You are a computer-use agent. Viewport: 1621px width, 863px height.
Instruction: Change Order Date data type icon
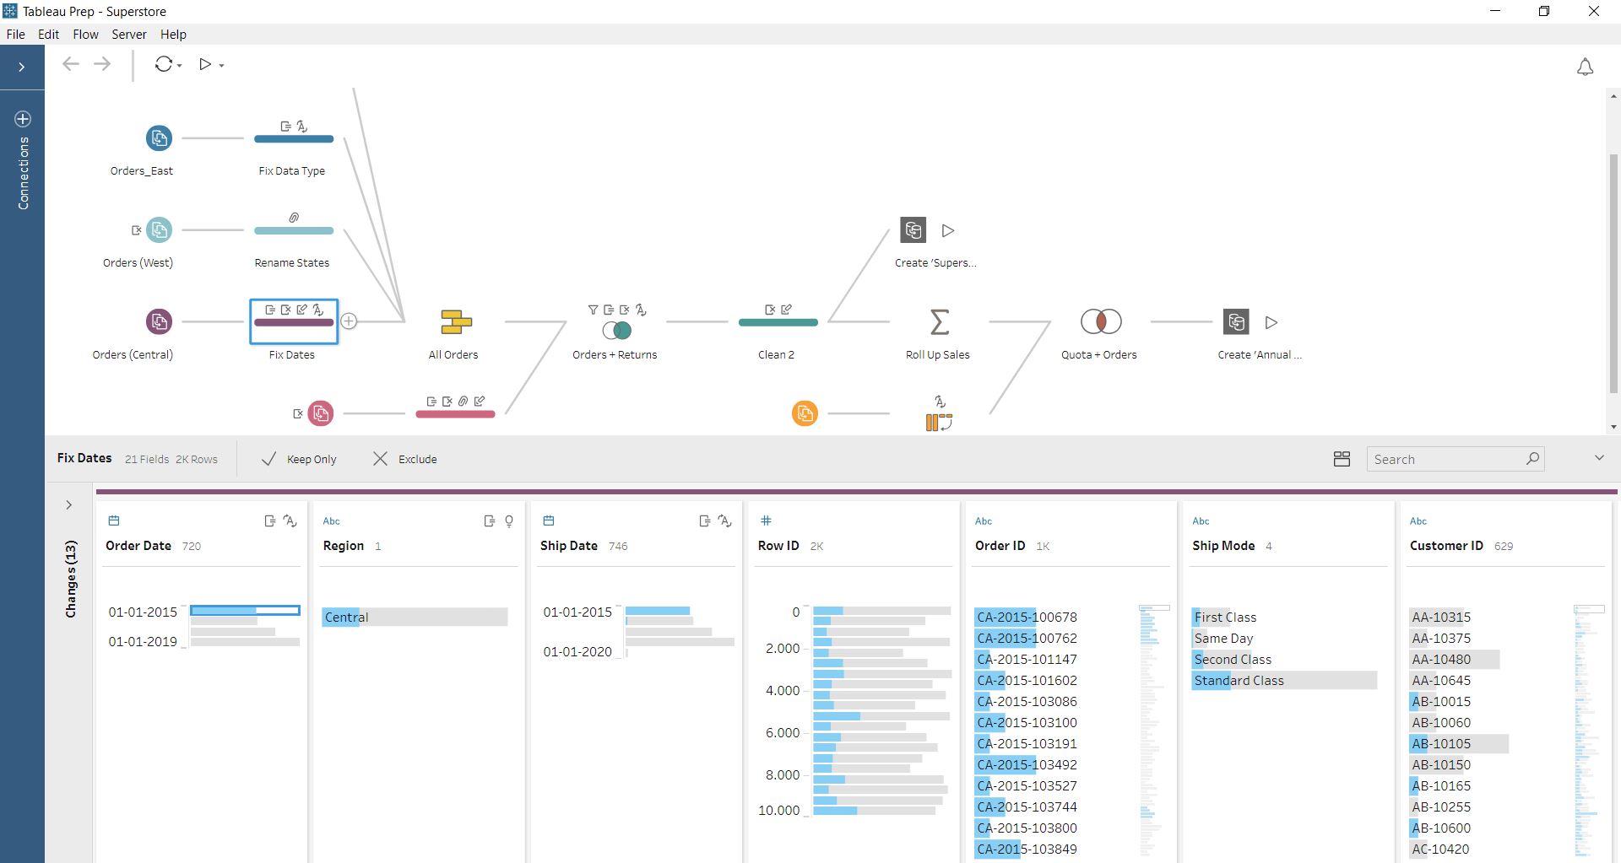pyautogui.click(x=114, y=520)
